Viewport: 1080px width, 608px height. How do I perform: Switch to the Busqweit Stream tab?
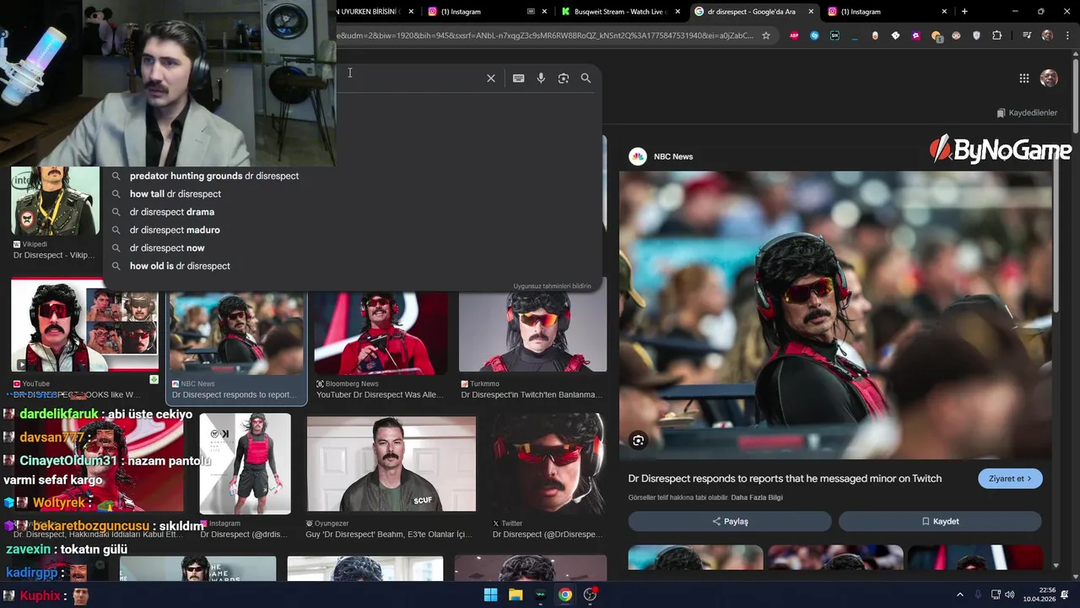620,12
